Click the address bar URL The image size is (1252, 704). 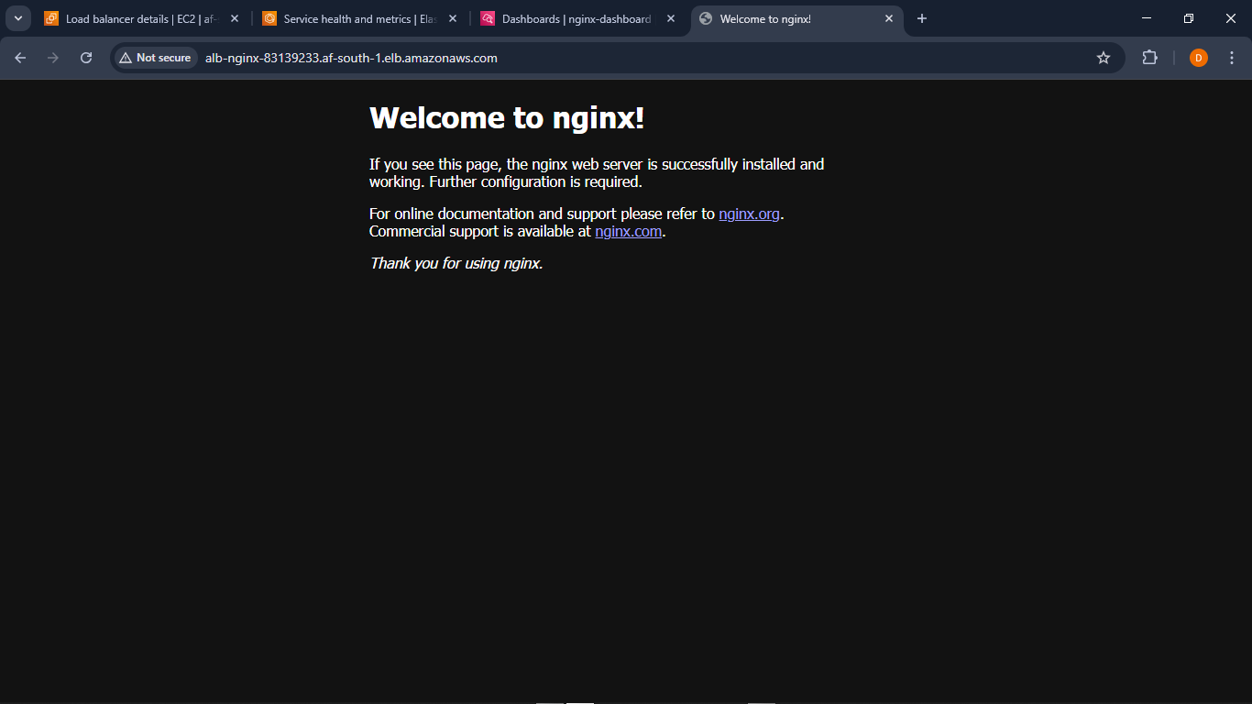353,57
